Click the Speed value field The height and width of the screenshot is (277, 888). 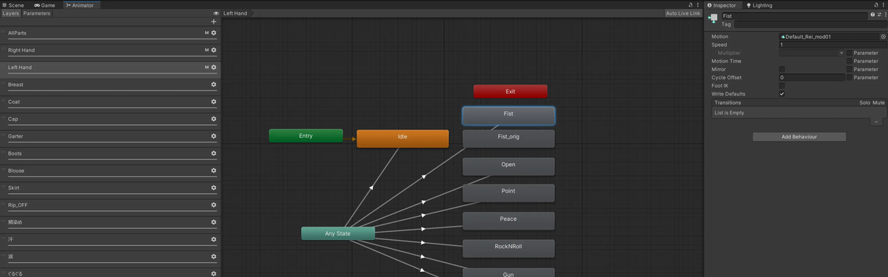click(832, 44)
